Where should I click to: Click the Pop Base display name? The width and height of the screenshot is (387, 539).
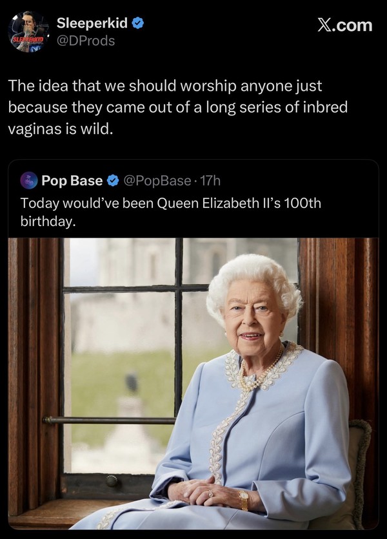72,180
